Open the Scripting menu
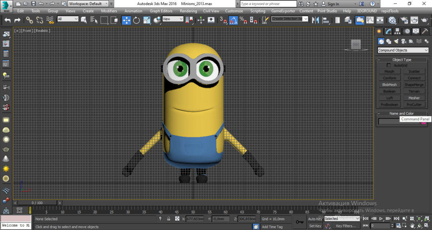 (258, 11)
